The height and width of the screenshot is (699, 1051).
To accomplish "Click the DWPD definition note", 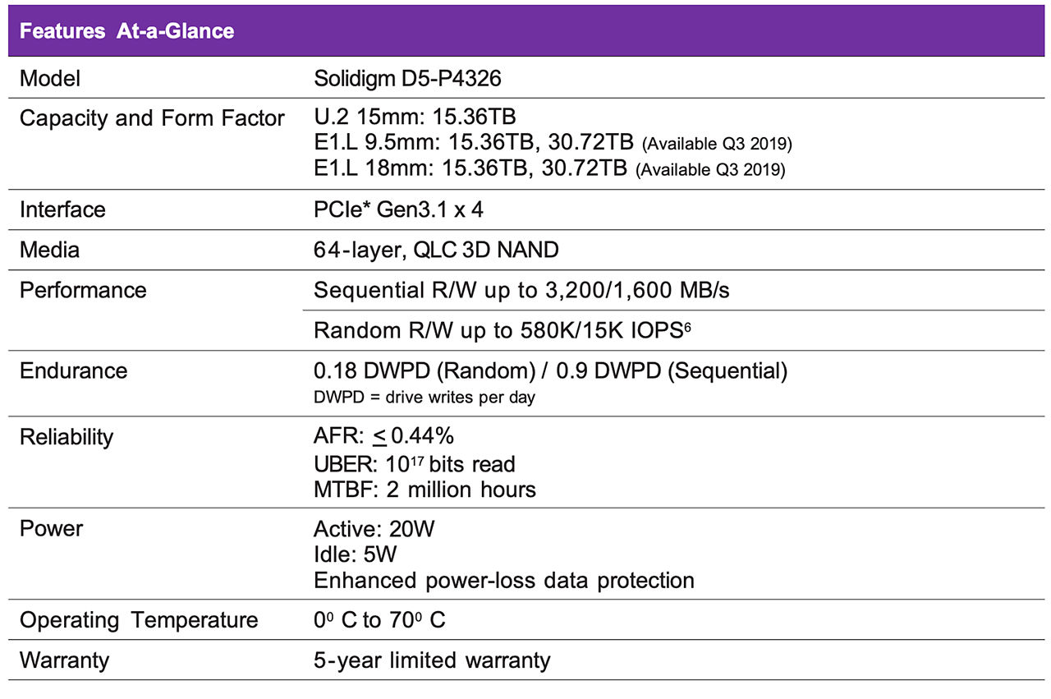I will 425,398.
